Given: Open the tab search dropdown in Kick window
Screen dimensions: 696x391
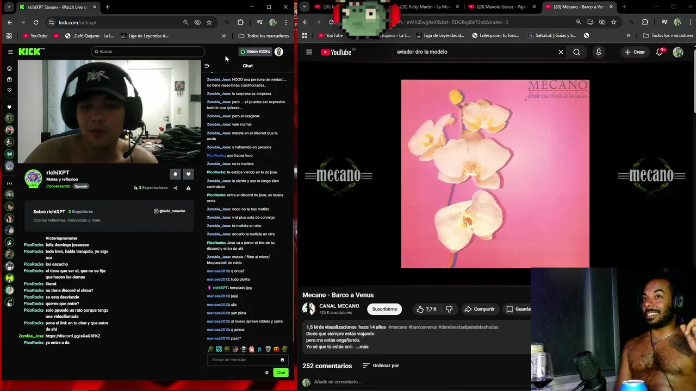Looking at the screenshot, I should 9,7.
